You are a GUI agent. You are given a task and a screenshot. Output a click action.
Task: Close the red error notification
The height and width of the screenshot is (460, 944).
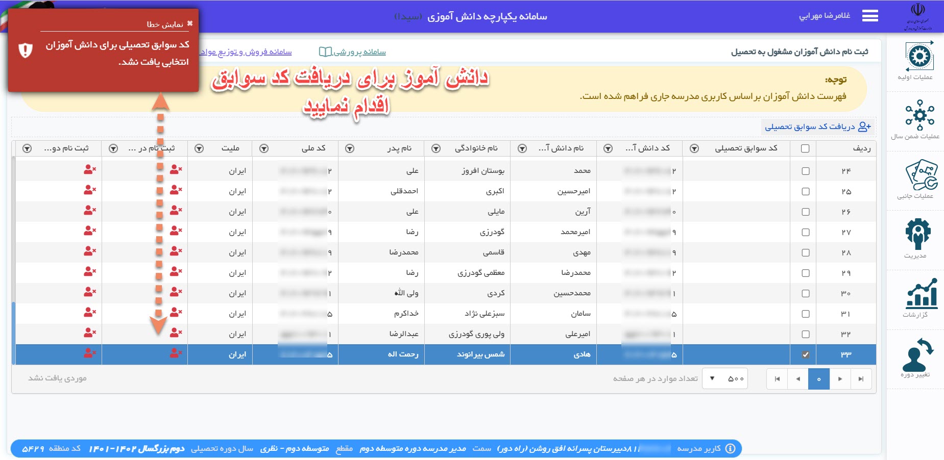pyautogui.click(x=190, y=23)
